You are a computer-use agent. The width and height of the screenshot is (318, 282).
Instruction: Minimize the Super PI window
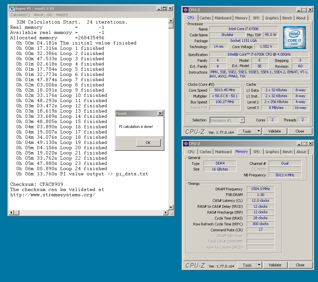159,9
